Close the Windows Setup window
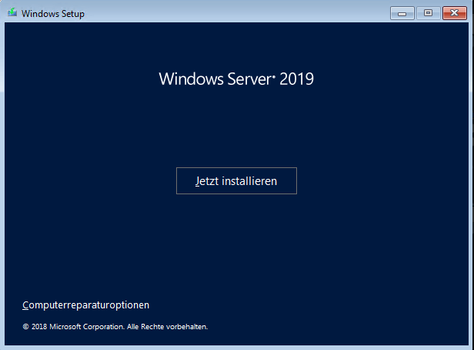474x350 pixels. (x=455, y=13)
